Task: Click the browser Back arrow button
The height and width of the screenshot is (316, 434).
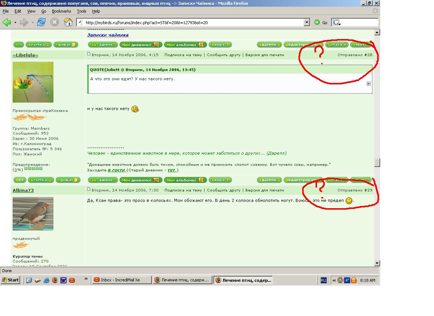Action: point(7,22)
